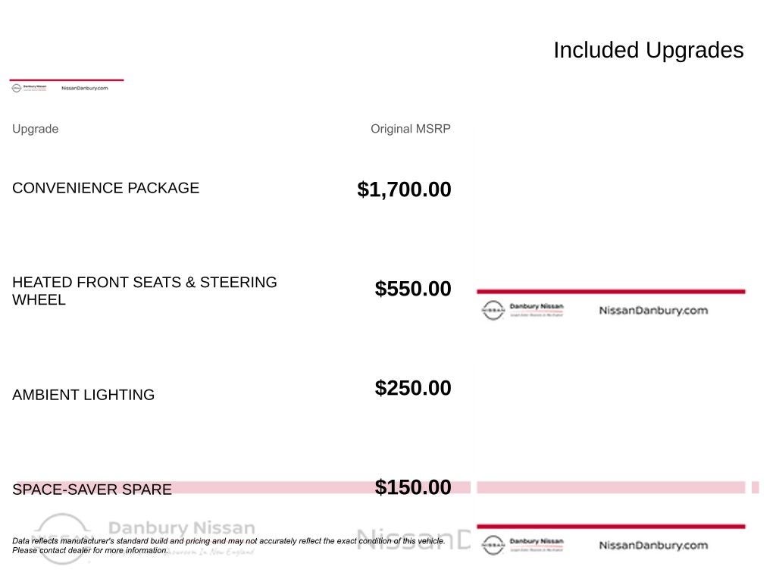Viewport: 776px width, 582px height.
Task: Select HEATED FRONT SEATS & STEERING WHEEL item
Action: (145, 291)
